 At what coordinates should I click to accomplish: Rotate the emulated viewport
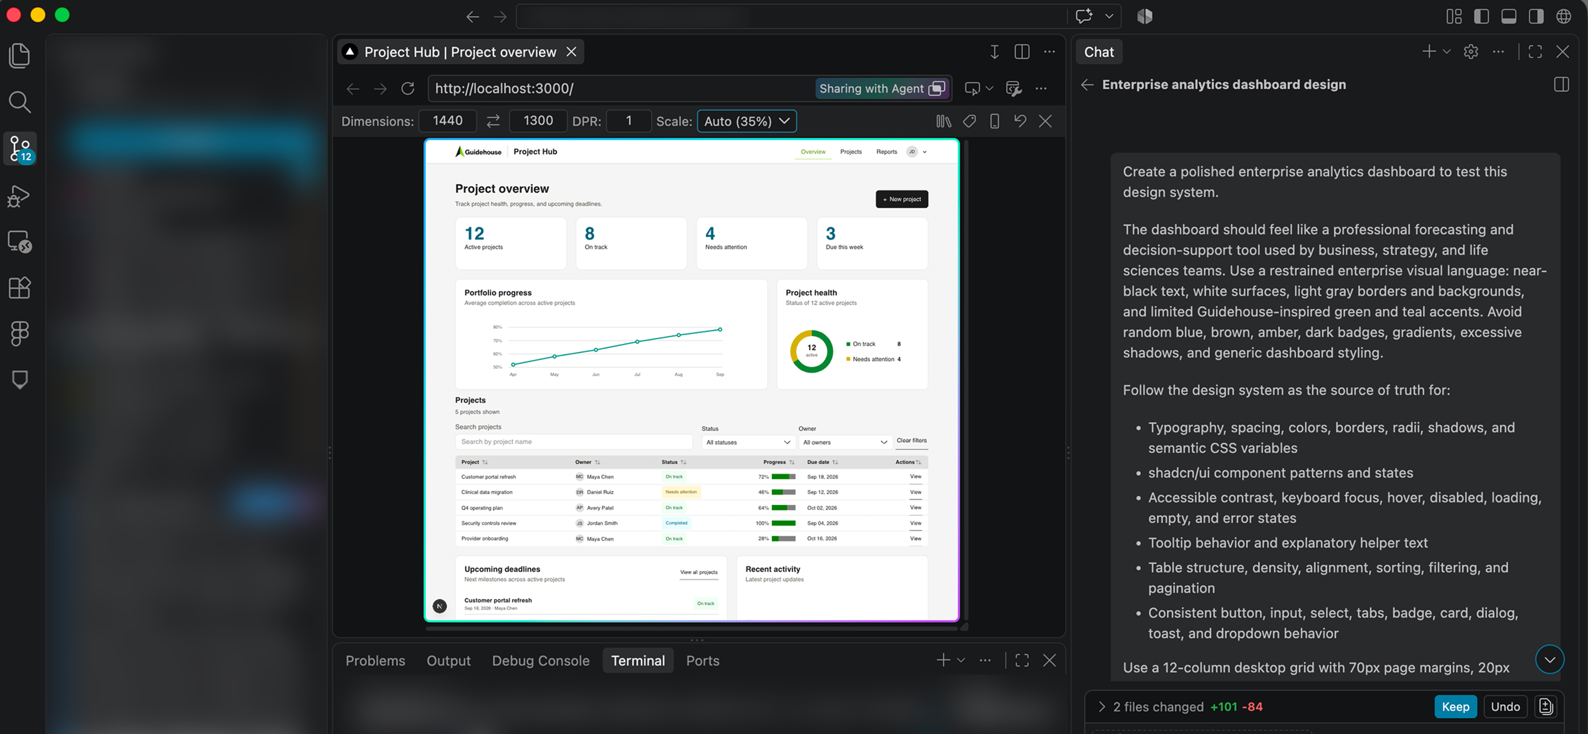[1020, 121]
